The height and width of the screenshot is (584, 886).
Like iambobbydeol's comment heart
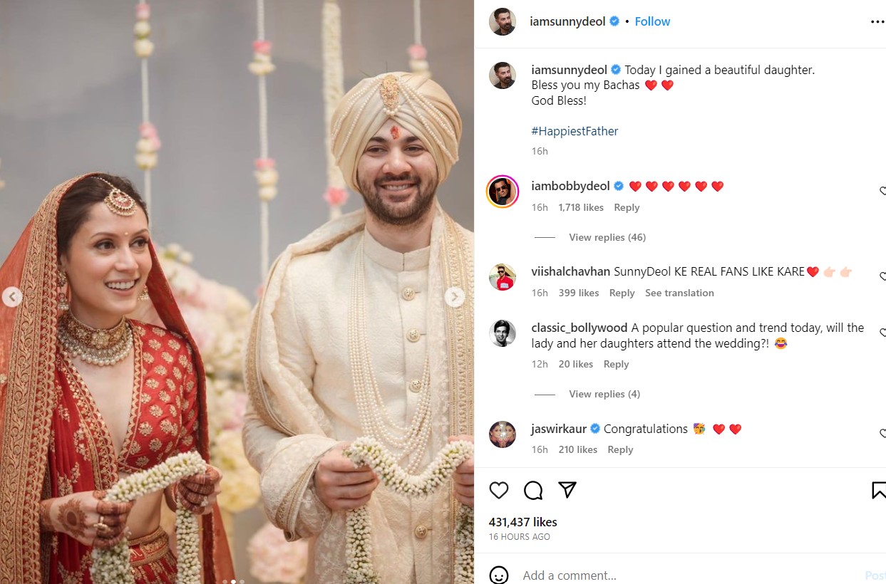pyautogui.click(x=882, y=191)
